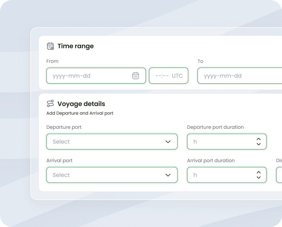Increase Arrival port duration with up arrow
This screenshot has width=282, height=227.
click(x=258, y=172)
